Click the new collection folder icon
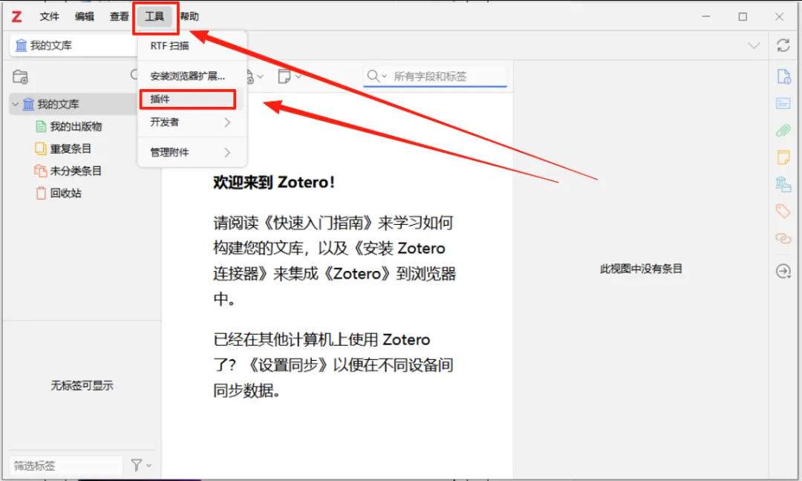 tap(21, 76)
